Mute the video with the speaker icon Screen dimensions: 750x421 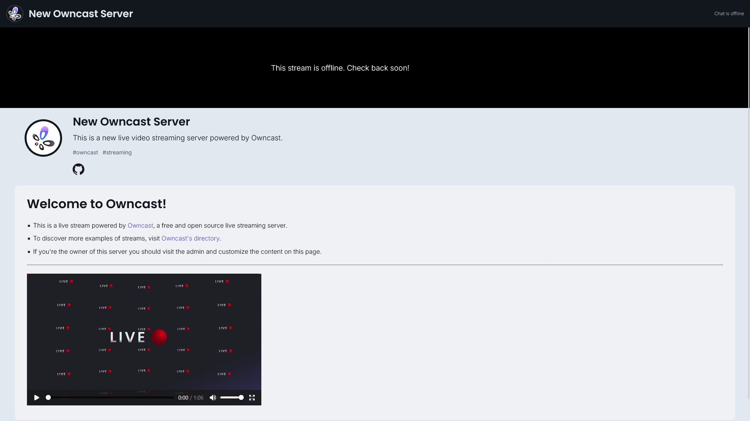coord(213,398)
